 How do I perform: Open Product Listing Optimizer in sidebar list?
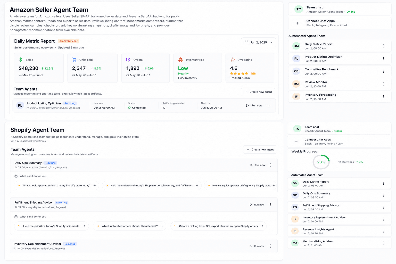pos(340,59)
